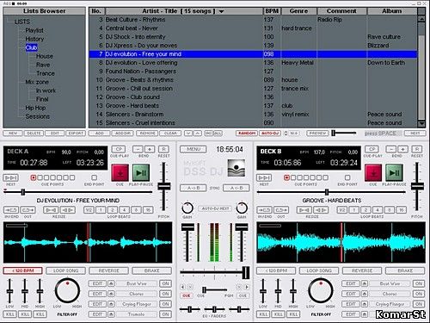Bend Deck A pitch up with plus

150,149
